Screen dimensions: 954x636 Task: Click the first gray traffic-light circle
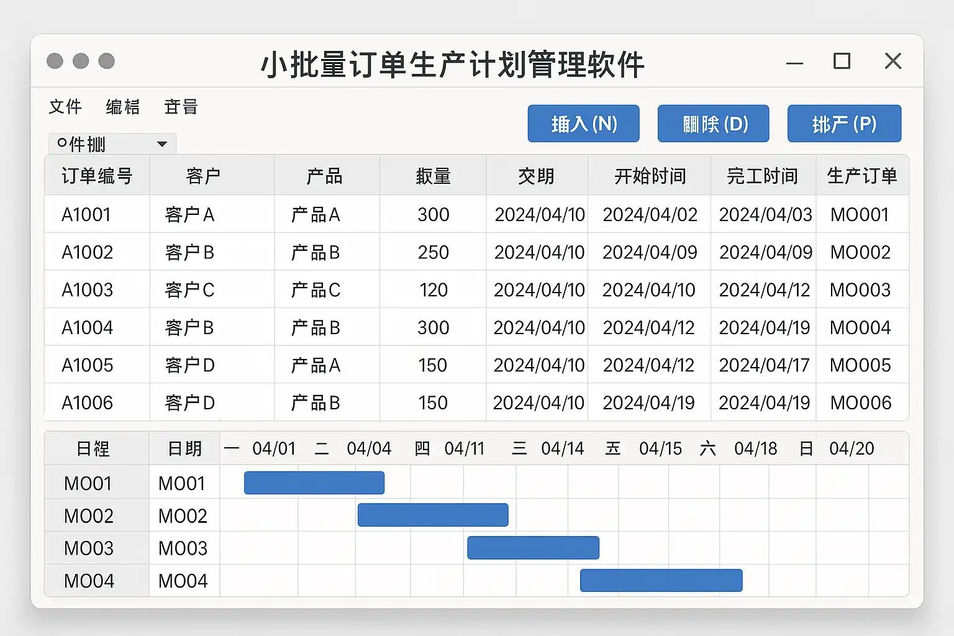pyautogui.click(x=55, y=61)
